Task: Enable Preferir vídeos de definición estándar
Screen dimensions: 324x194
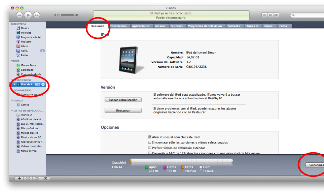Action: pos(150,148)
